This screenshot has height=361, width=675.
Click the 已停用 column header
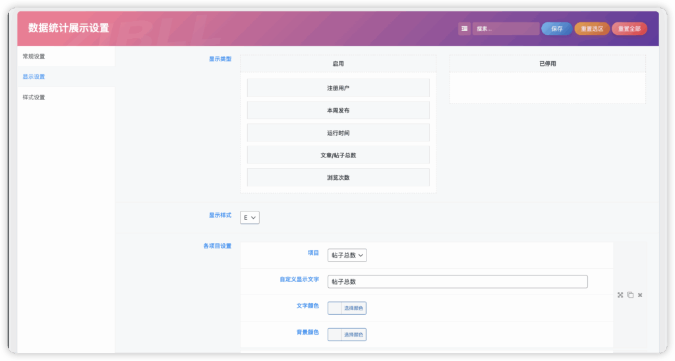point(548,64)
